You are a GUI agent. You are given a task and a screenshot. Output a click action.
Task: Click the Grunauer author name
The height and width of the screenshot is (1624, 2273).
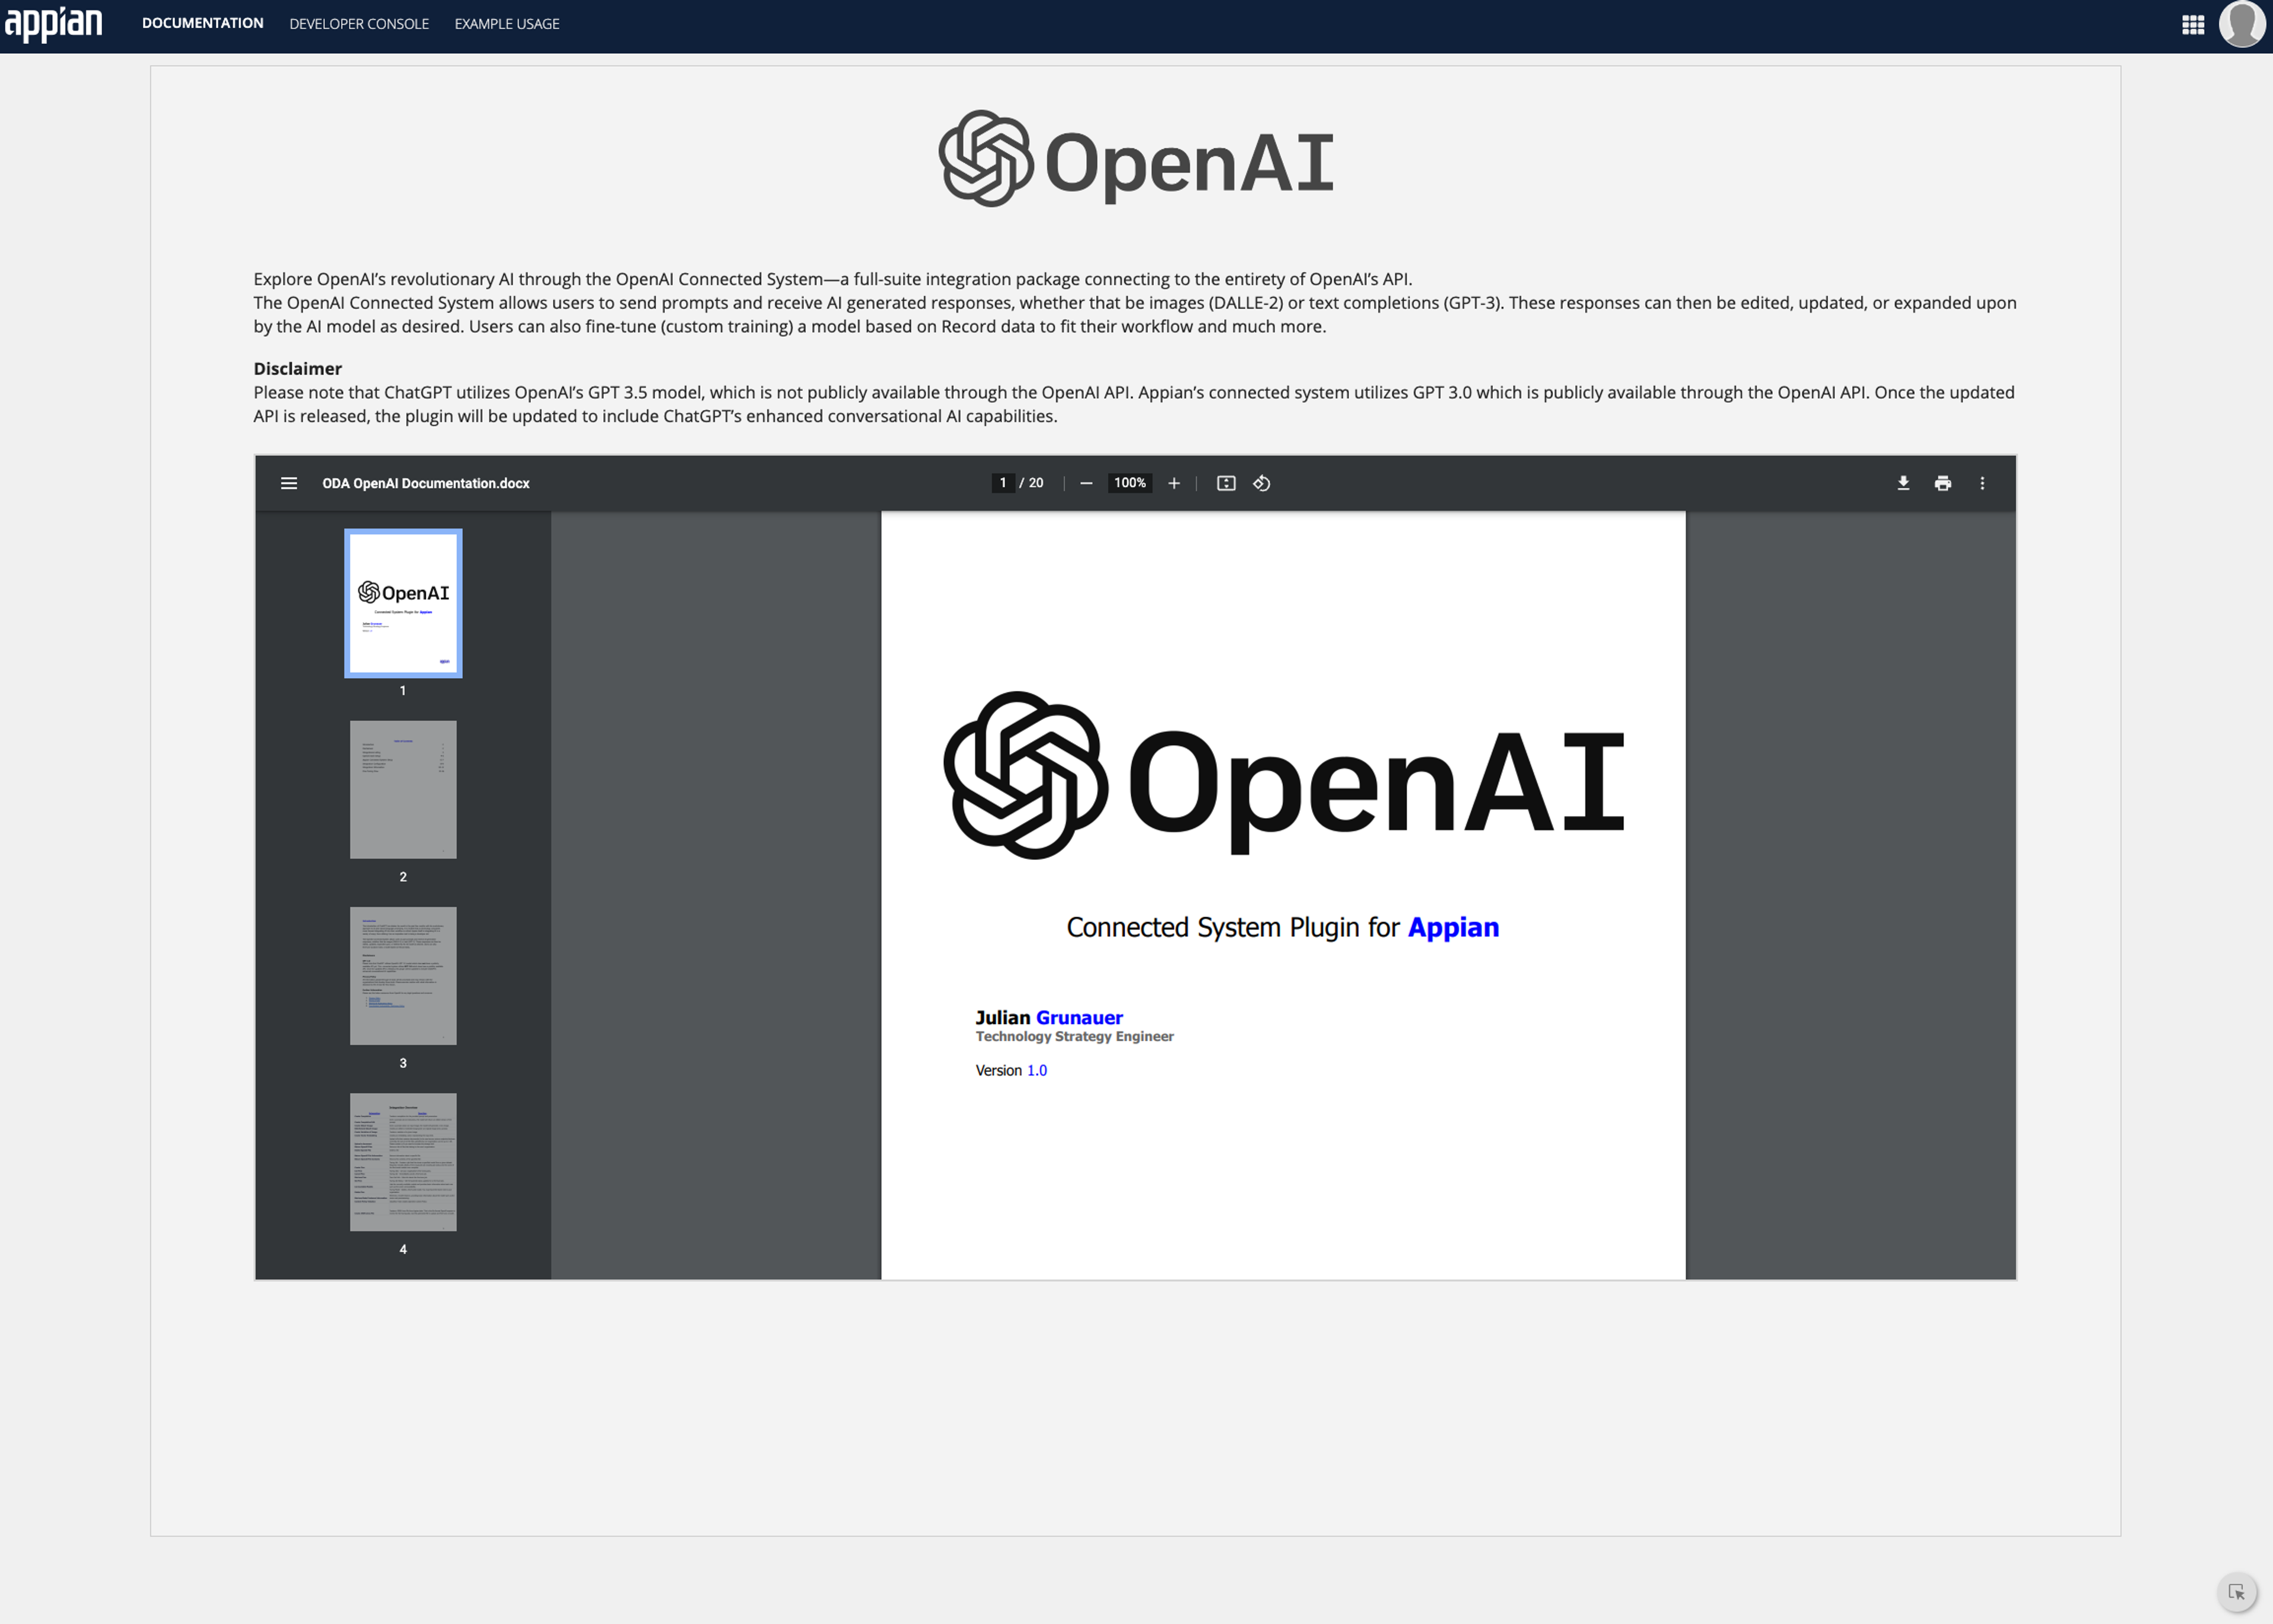point(1079,1017)
